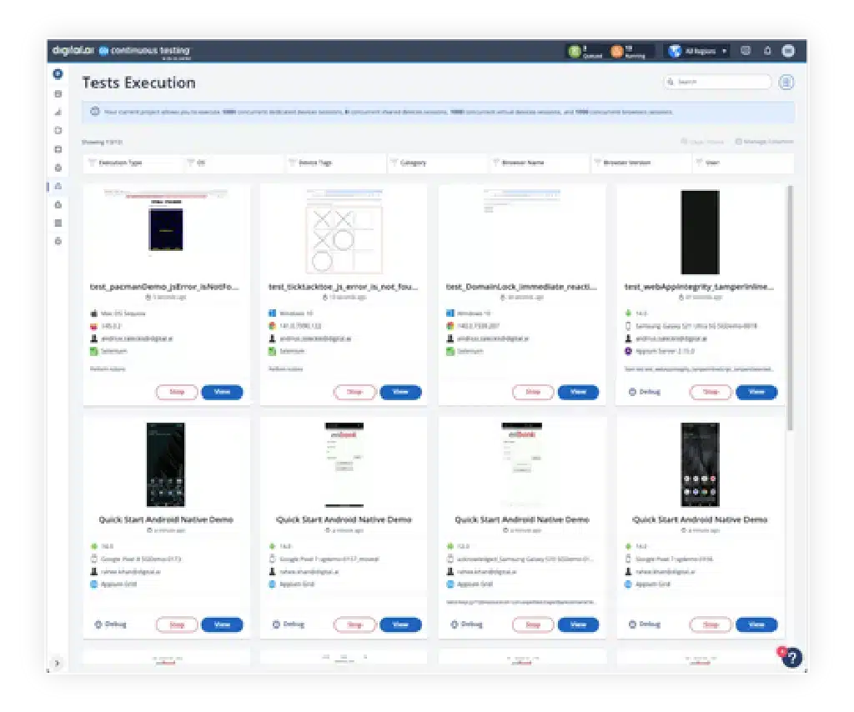Open the All Regions dropdown

(x=697, y=51)
